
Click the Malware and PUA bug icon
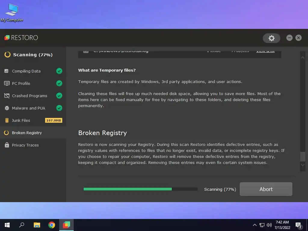coord(7,108)
